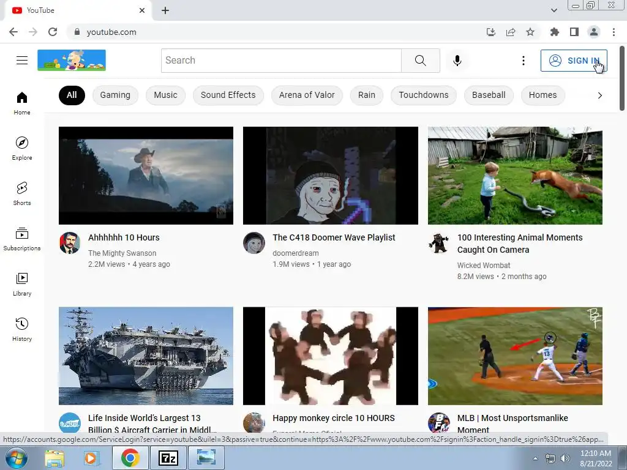Select the Arena of Valor chip

(x=307, y=95)
